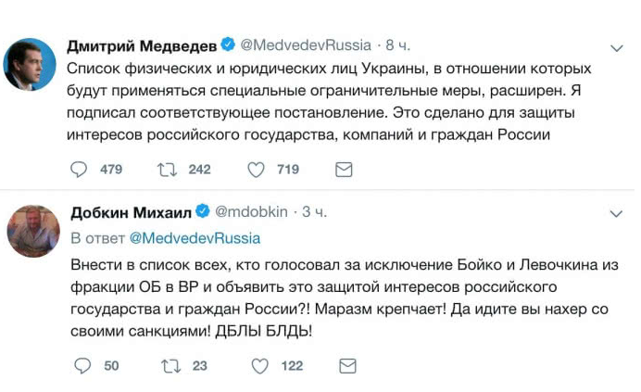Retweet Medvedev's tweet about the sanctions list
Viewport: 641px width, 392px height.
pos(167,170)
